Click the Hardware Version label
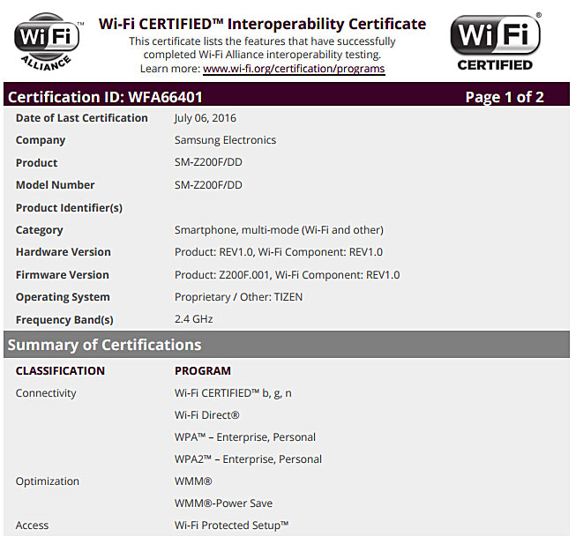This screenshot has width=576, height=544. tap(63, 252)
